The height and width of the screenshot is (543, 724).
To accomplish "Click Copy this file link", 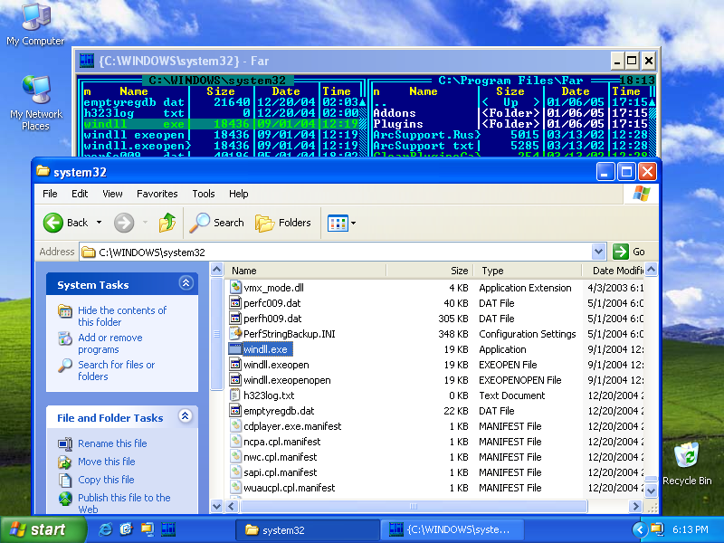I will 106,480.
